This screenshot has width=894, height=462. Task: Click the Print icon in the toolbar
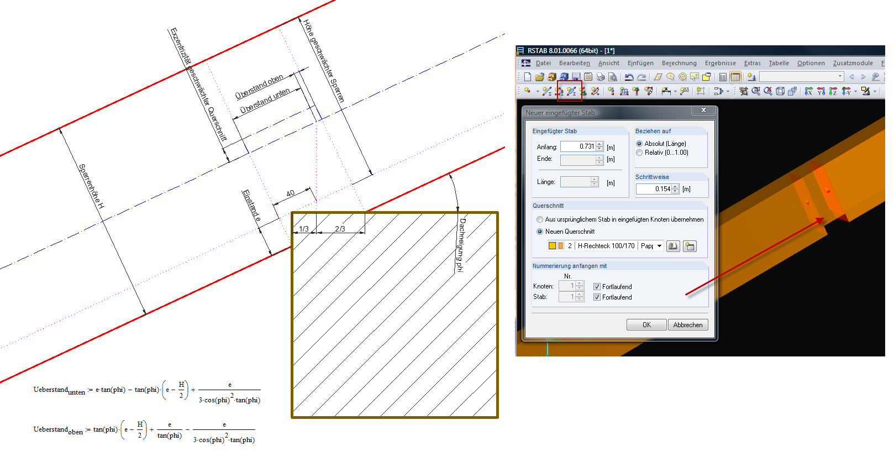tap(601, 77)
